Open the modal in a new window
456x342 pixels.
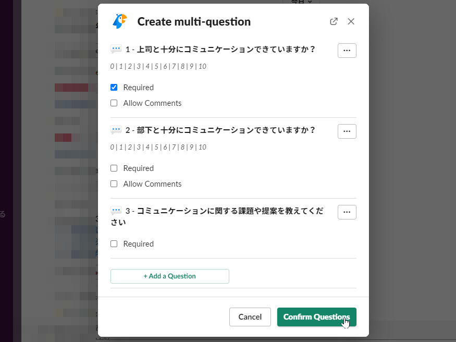[334, 21]
